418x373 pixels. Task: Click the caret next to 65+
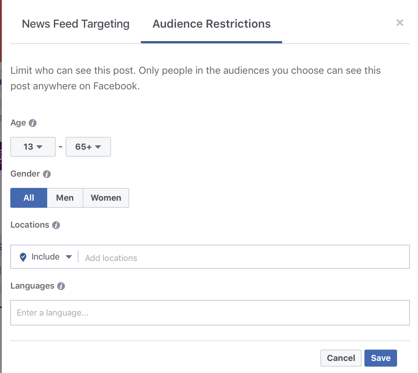tap(98, 147)
